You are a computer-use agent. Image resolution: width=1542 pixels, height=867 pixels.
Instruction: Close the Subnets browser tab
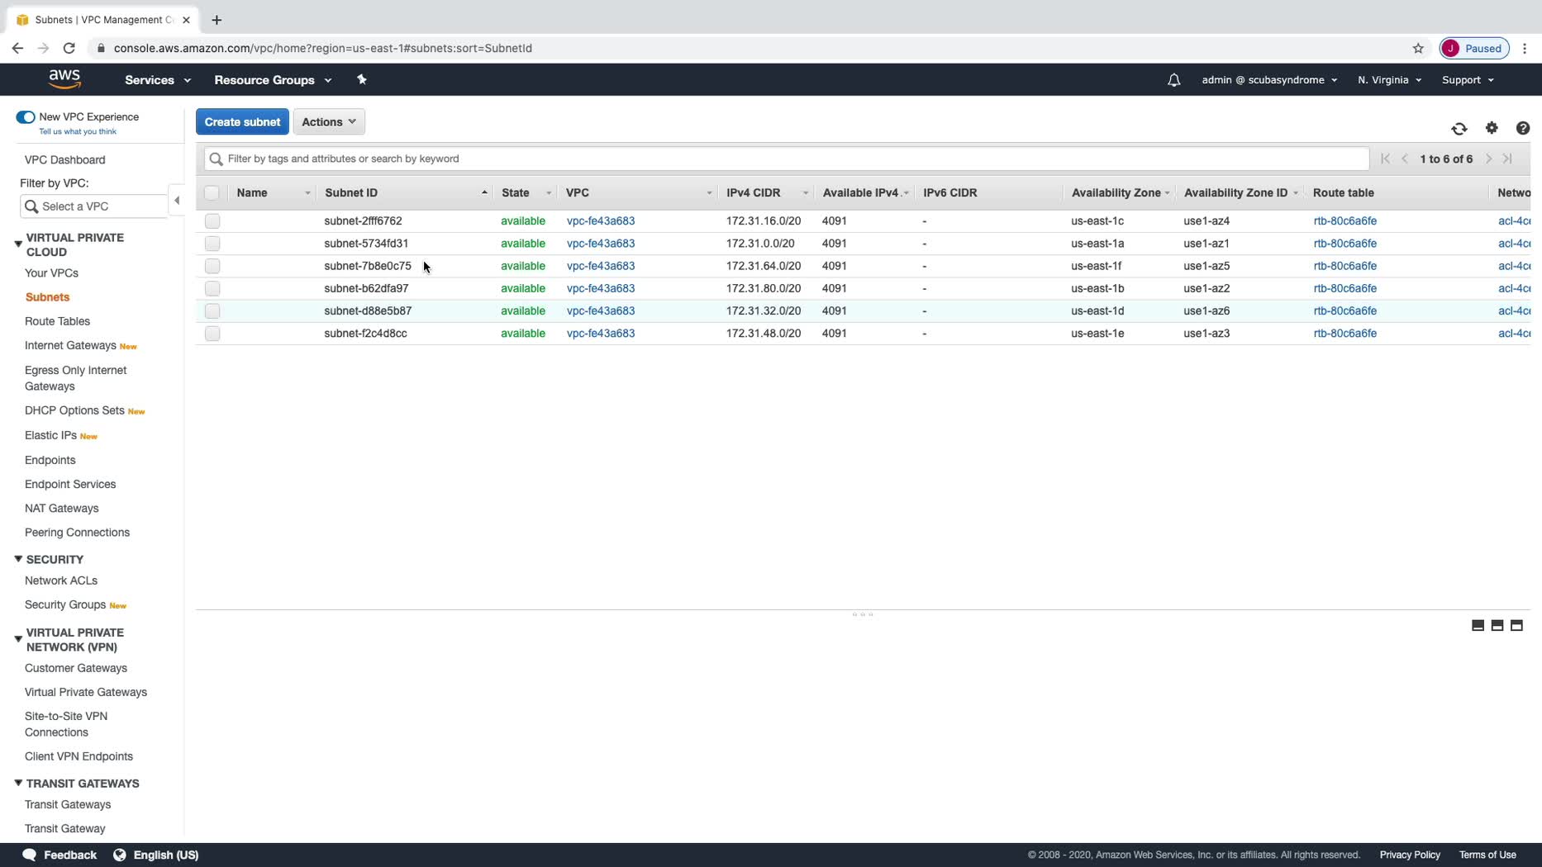186,20
